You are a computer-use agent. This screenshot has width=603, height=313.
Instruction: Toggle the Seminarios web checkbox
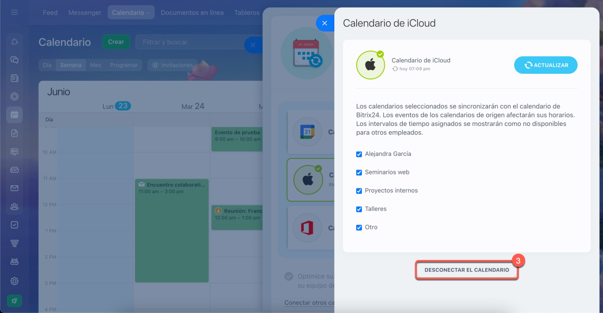tap(359, 172)
